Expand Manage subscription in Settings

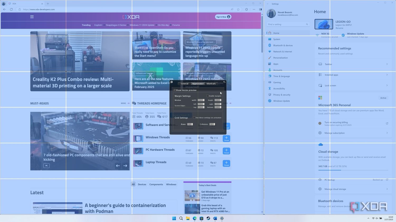point(353,133)
